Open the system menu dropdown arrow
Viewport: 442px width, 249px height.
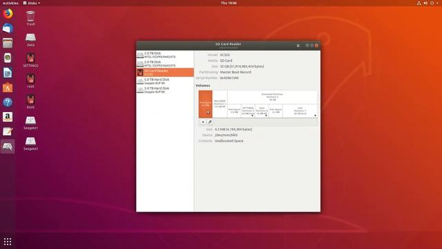pyautogui.click(x=437, y=3)
